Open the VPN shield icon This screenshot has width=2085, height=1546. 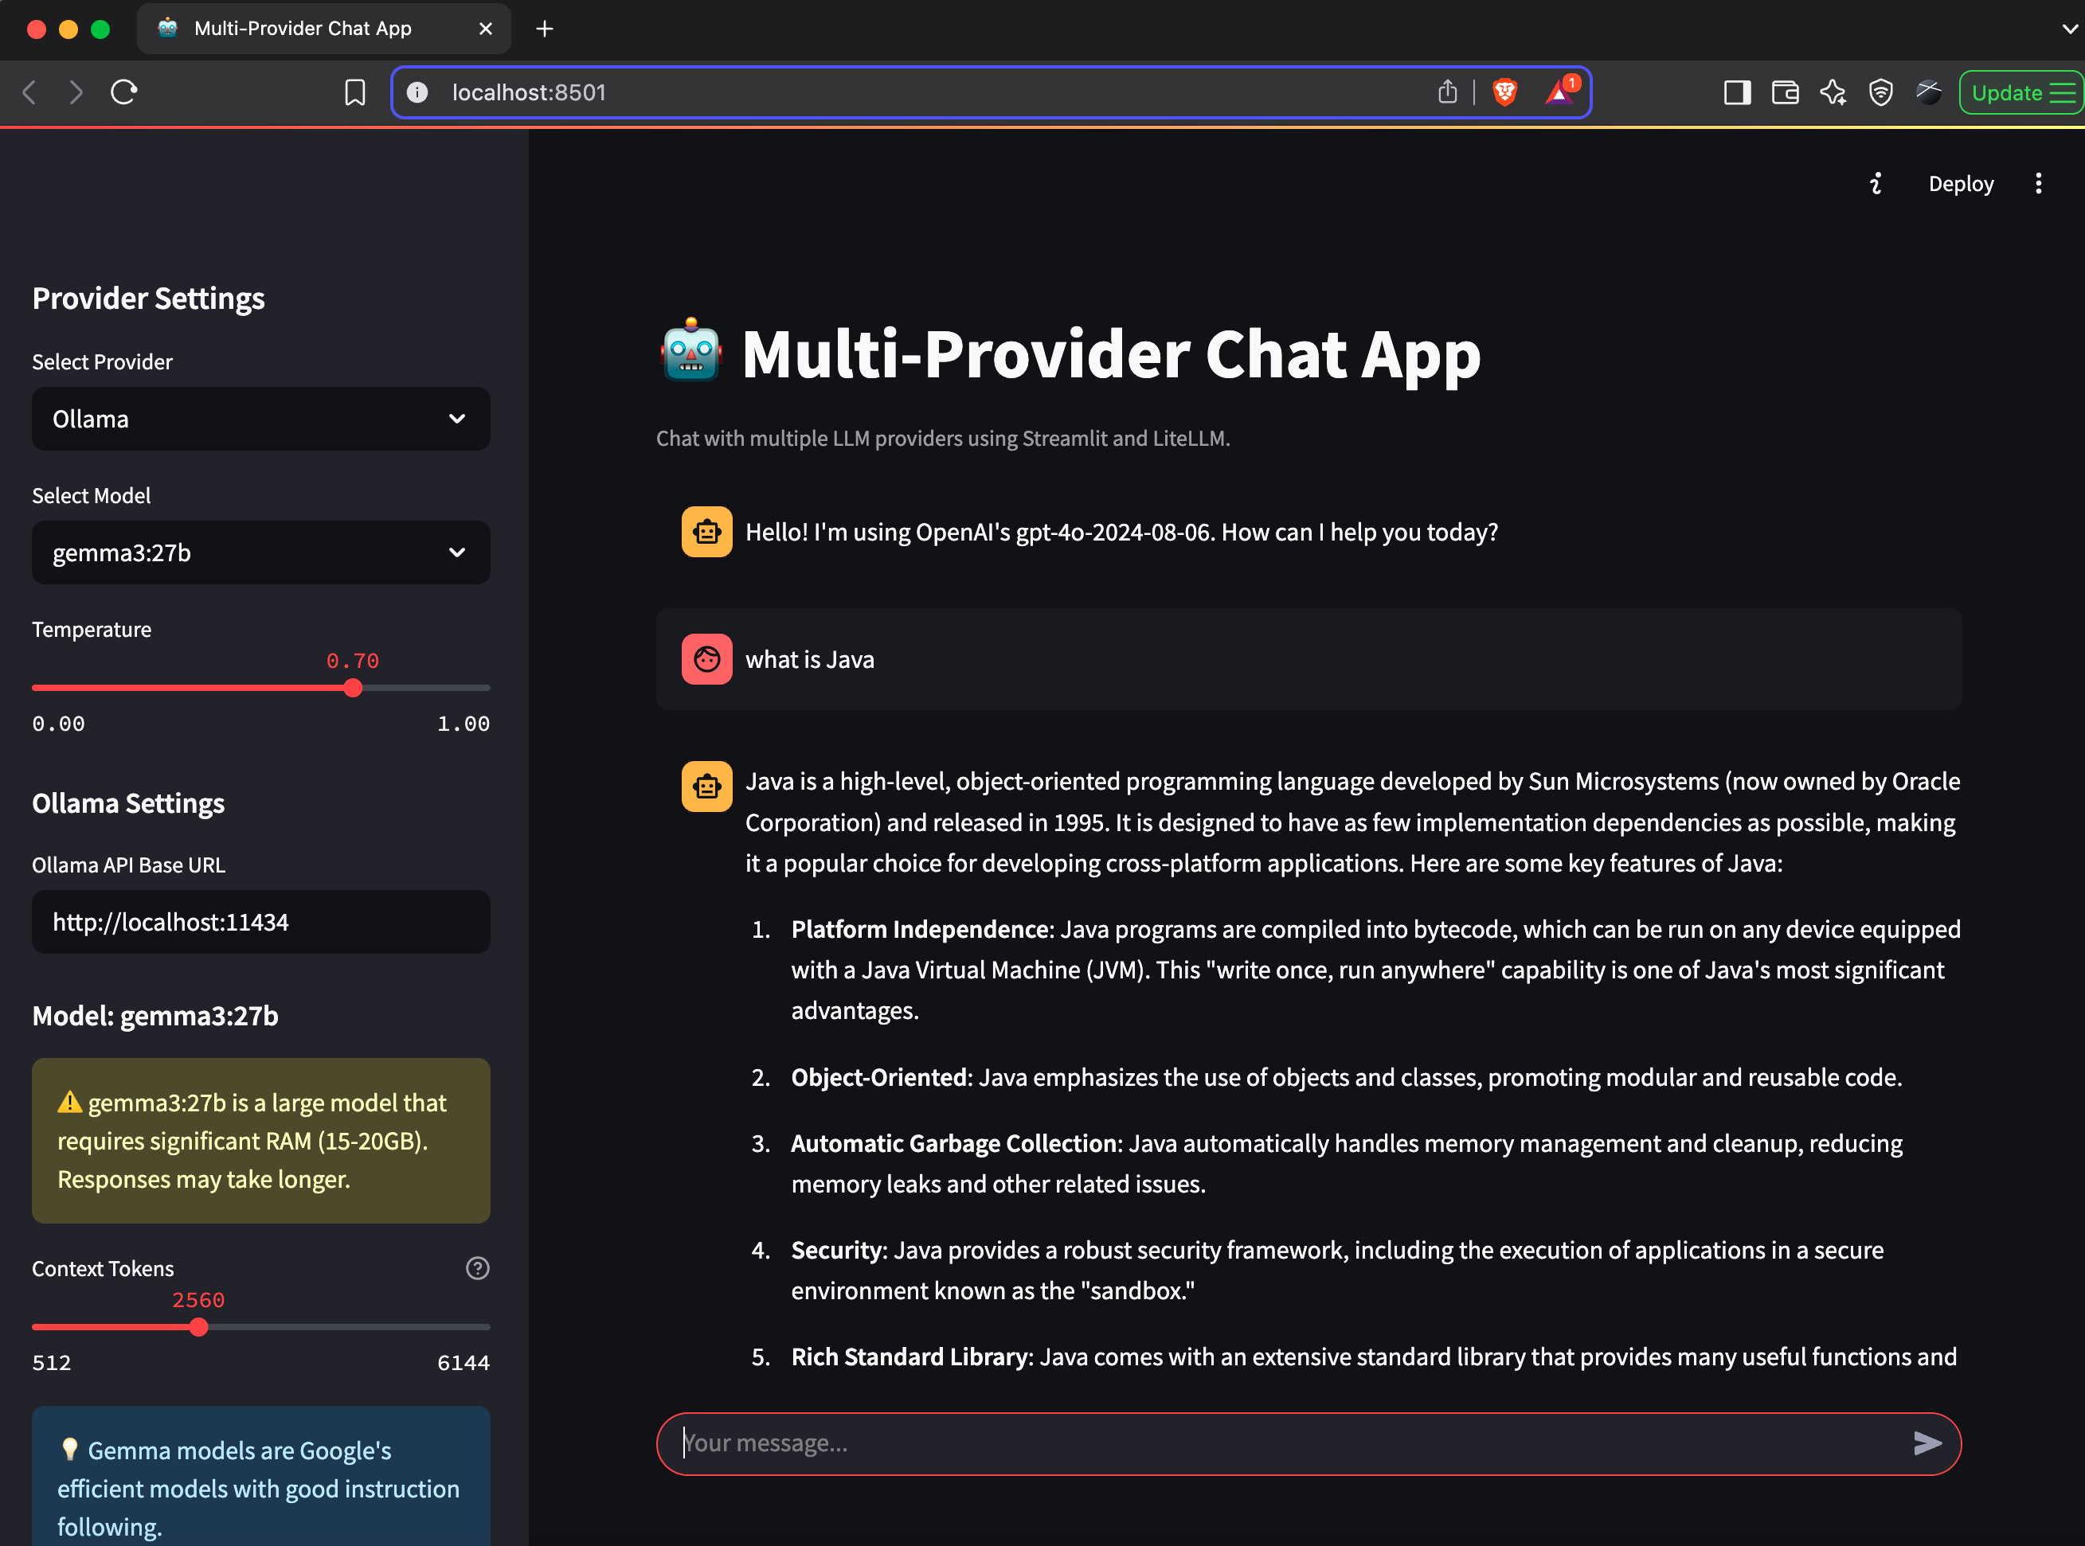coord(1881,92)
